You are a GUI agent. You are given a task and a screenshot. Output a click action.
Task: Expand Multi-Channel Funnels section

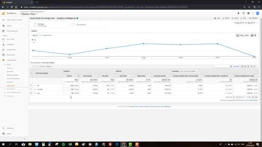[5, 93]
